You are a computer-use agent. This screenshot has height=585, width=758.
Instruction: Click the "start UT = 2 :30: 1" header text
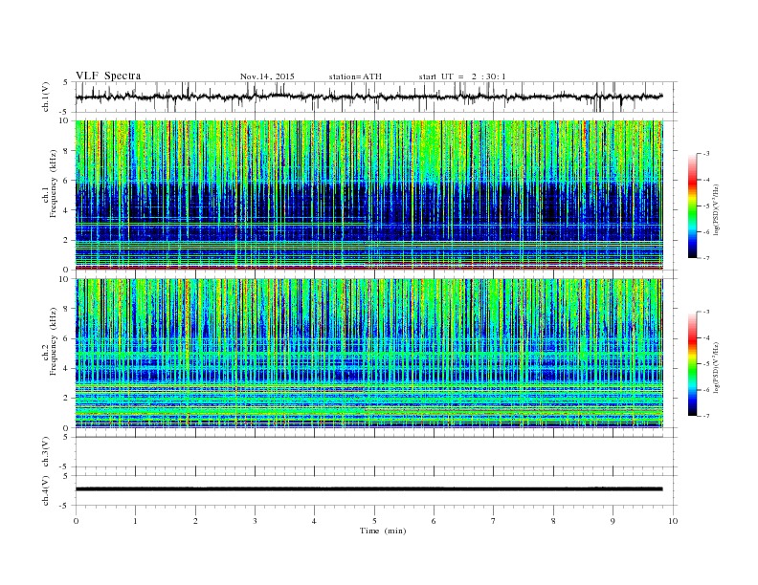(x=462, y=76)
